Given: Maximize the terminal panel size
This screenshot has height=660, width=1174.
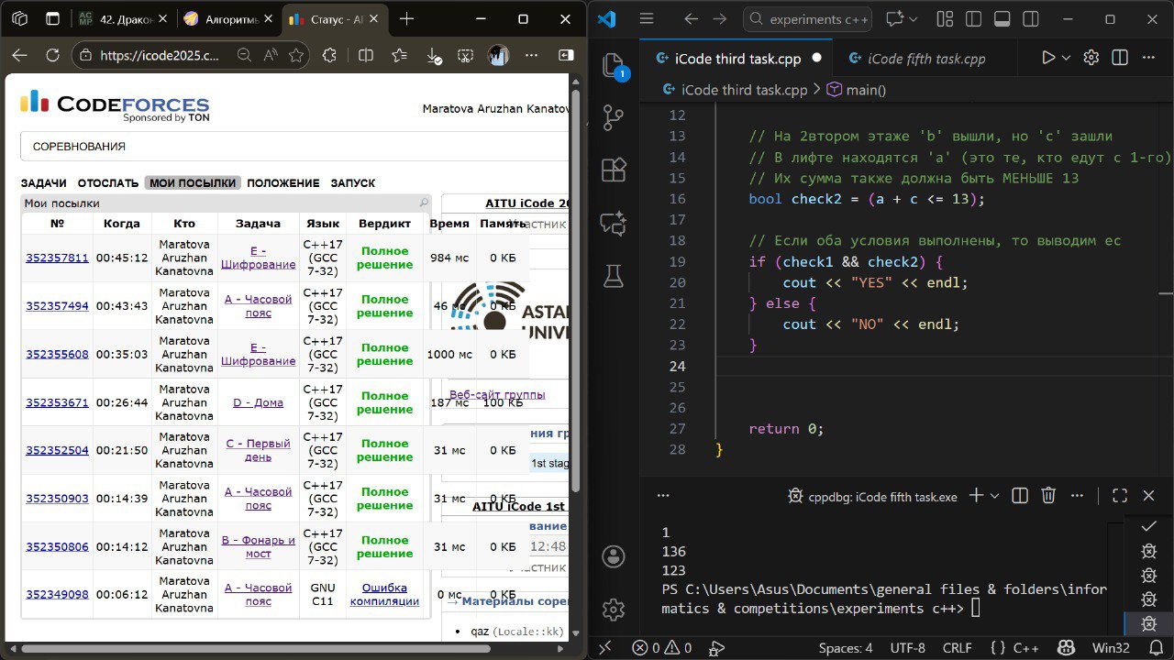Looking at the screenshot, I should click(1119, 496).
